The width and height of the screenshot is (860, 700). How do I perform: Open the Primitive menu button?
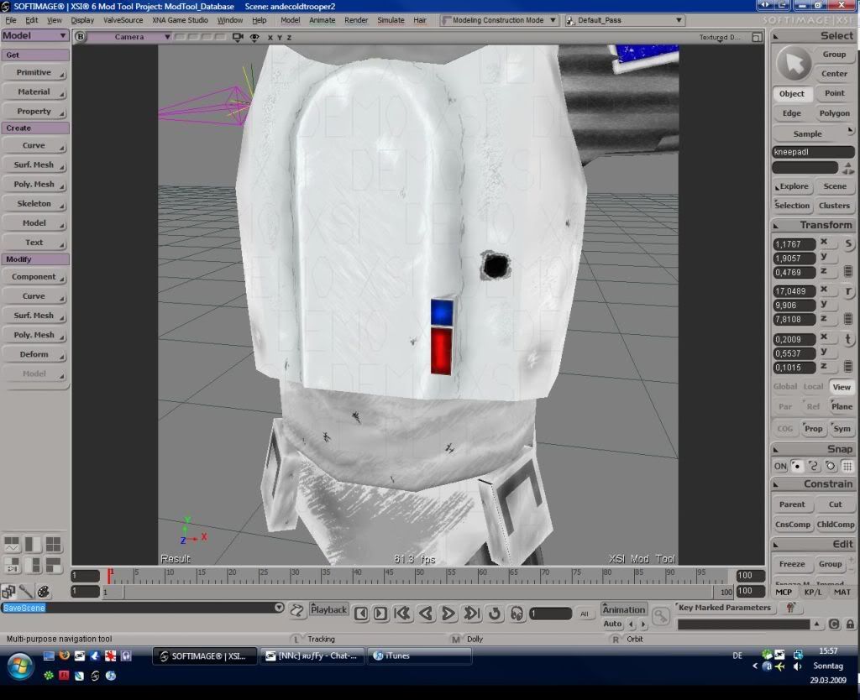coord(34,72)
